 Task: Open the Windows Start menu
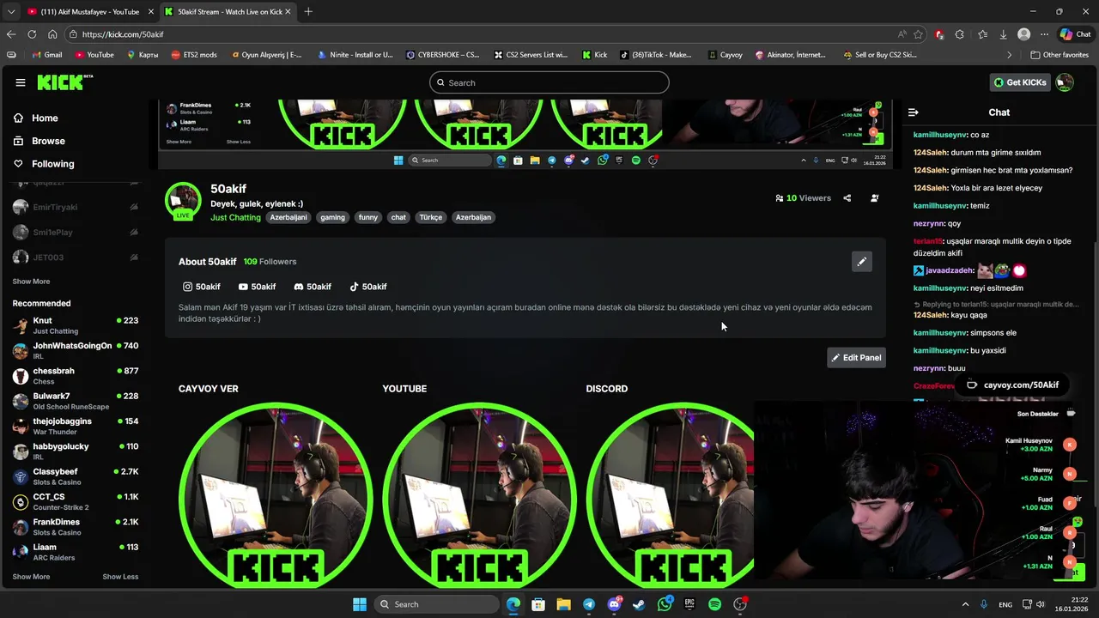(360, 604)
